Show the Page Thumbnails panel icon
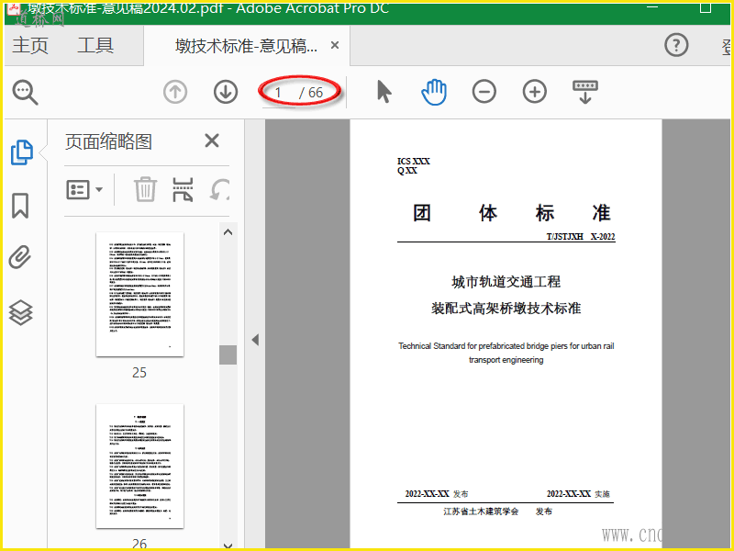The width and height of the screenshot is (734, 551). pyautogui.click(x=21, y=152)
